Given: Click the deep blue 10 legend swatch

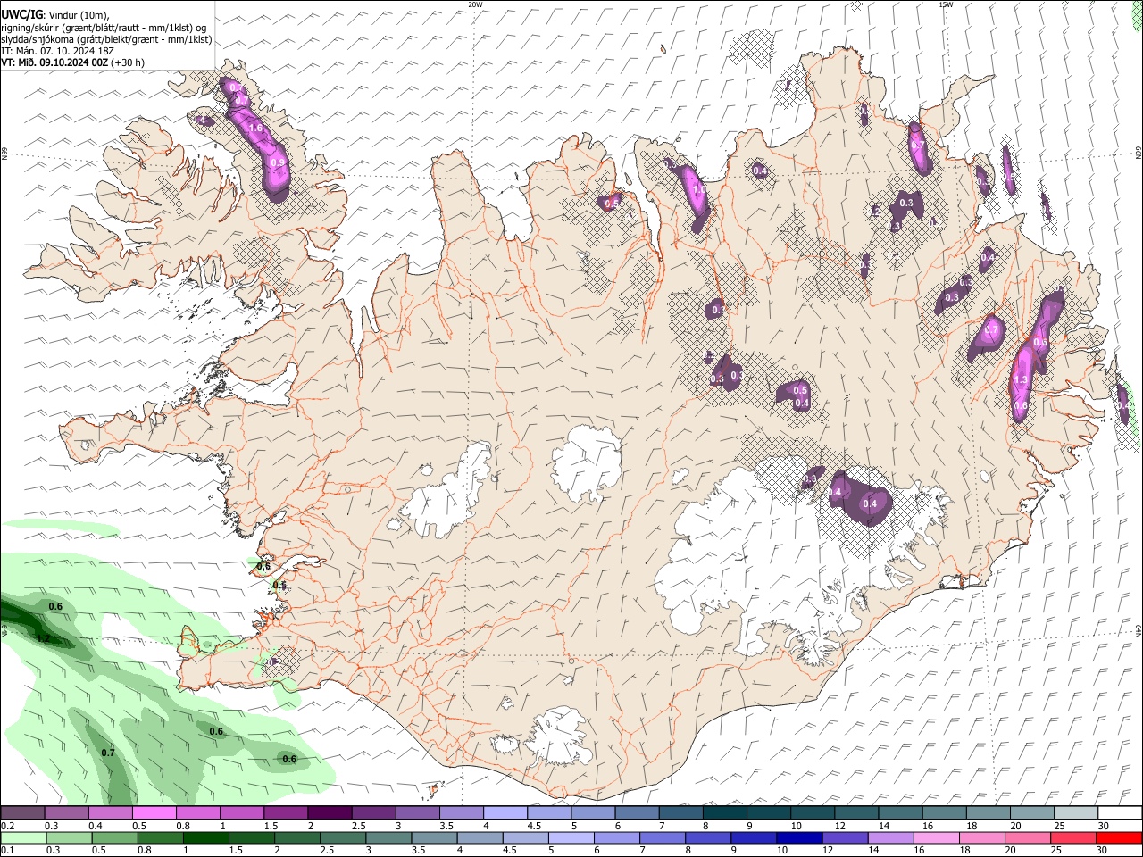Looking at the screenshot, I should click(x=799, y=837).
